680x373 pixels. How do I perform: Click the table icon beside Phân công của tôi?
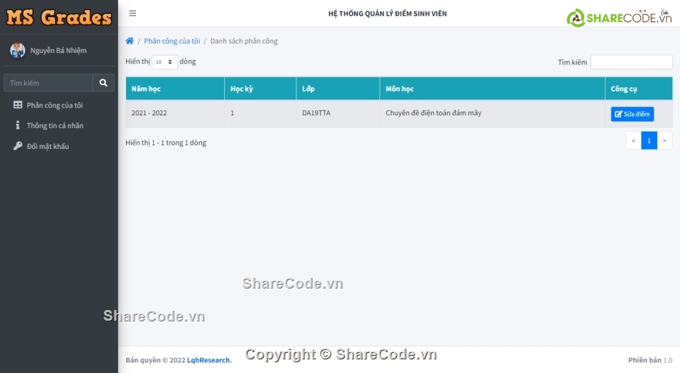(x=18, y=105)
